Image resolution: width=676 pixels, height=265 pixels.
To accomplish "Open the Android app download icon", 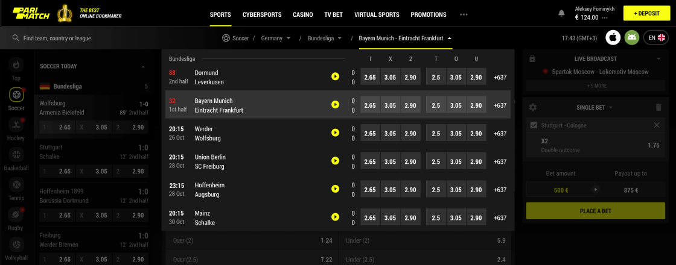I will [631, 38].
